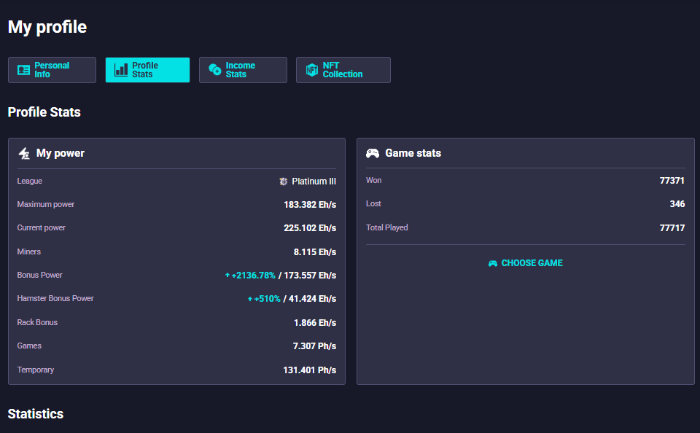This screenshot has height=433, width=700.
Task: Click the Miners label
Action: pyautogui.click(x=28, y=251)
